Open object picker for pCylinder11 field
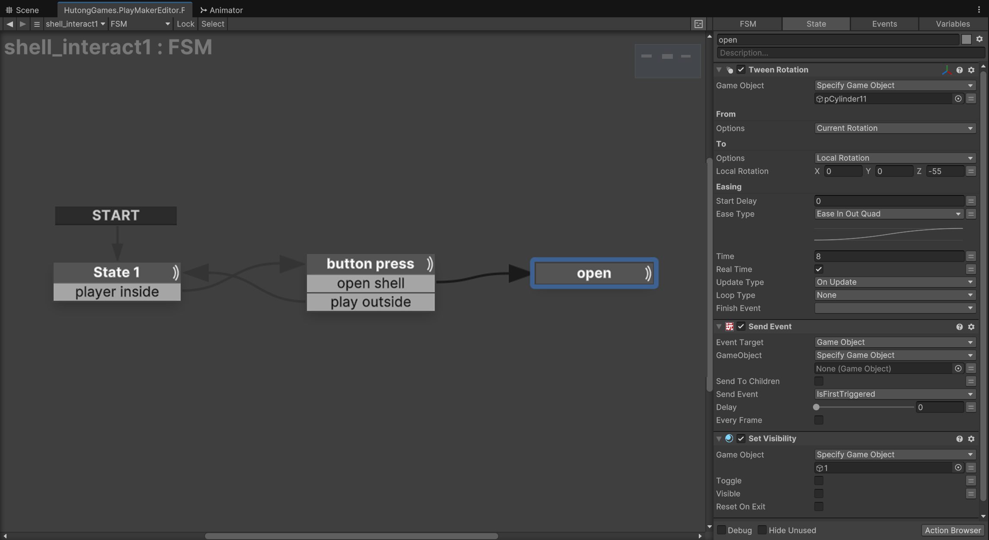This screenshot has height=540, width=989. click(958, 99)
